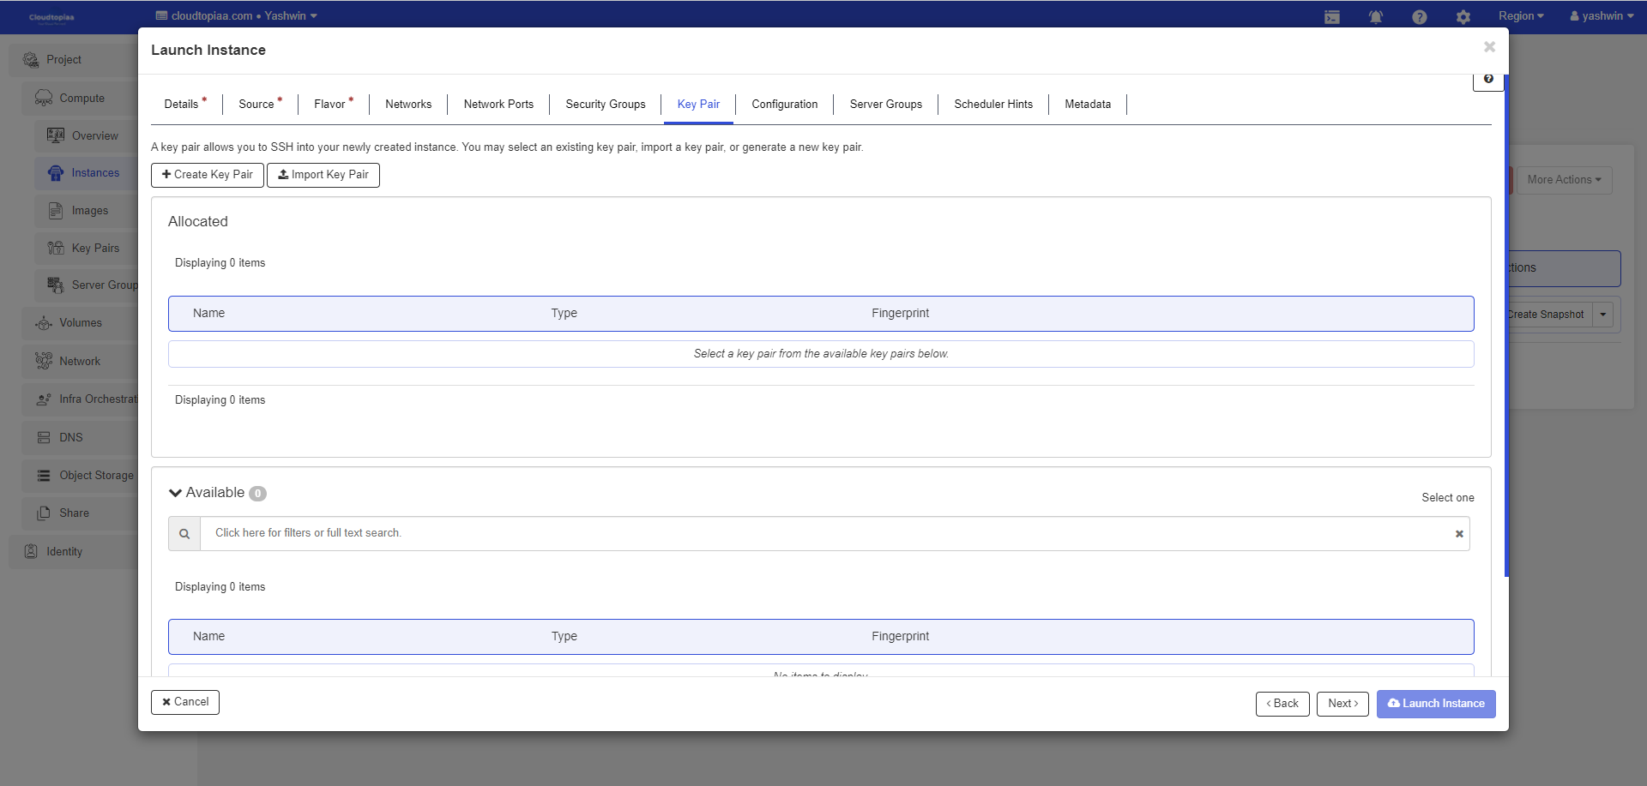Expand the cloudtopiaa.com Yashwin project selector
1647x786 pixels.
click(236, 16)
